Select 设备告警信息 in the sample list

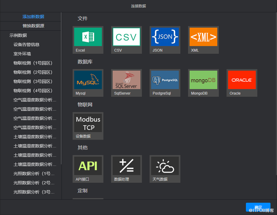click(26, 45)
